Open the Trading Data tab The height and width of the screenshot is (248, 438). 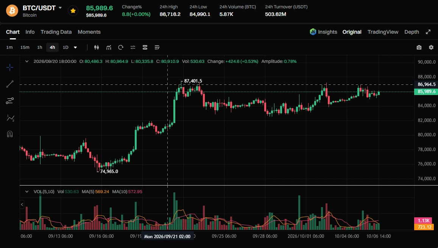point(56,32)
